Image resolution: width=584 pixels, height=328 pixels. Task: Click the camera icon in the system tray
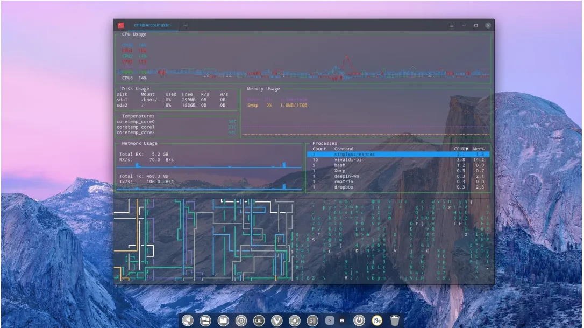tap(342, 320)
